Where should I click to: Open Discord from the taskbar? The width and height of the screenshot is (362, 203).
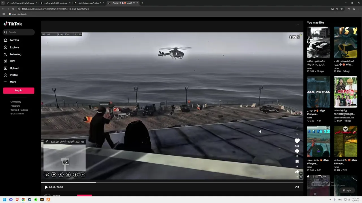[x=11, y=200]
